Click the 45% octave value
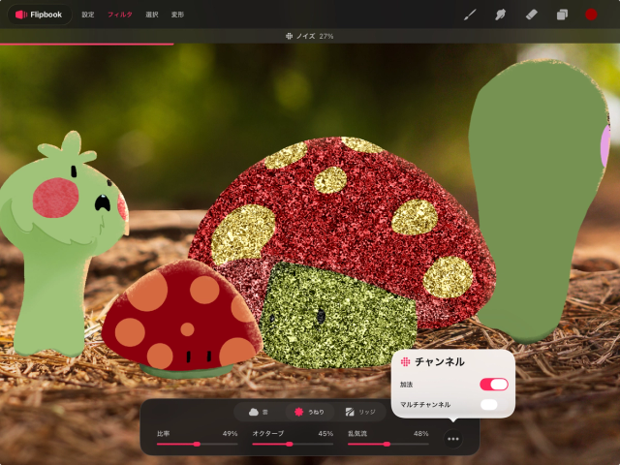This screenshot has width=620, height=465. click(325, 434)
